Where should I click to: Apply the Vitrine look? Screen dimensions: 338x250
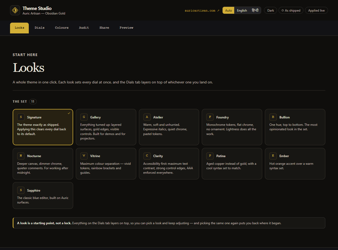click(x=106, y=164)
